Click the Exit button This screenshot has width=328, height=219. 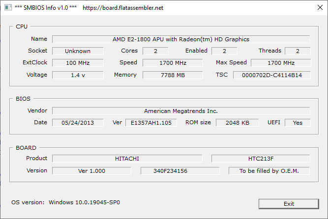pos(289,204)
